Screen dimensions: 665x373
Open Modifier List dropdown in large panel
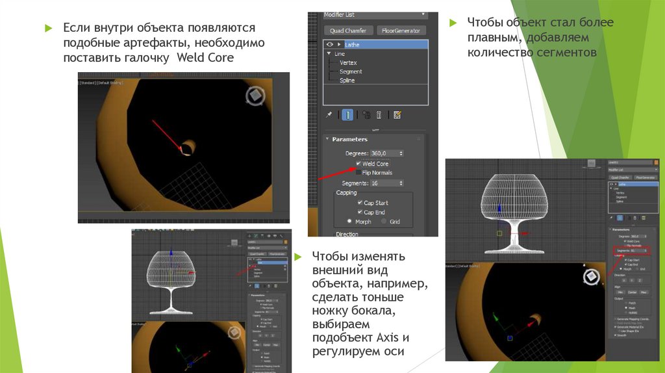[375, 15]
